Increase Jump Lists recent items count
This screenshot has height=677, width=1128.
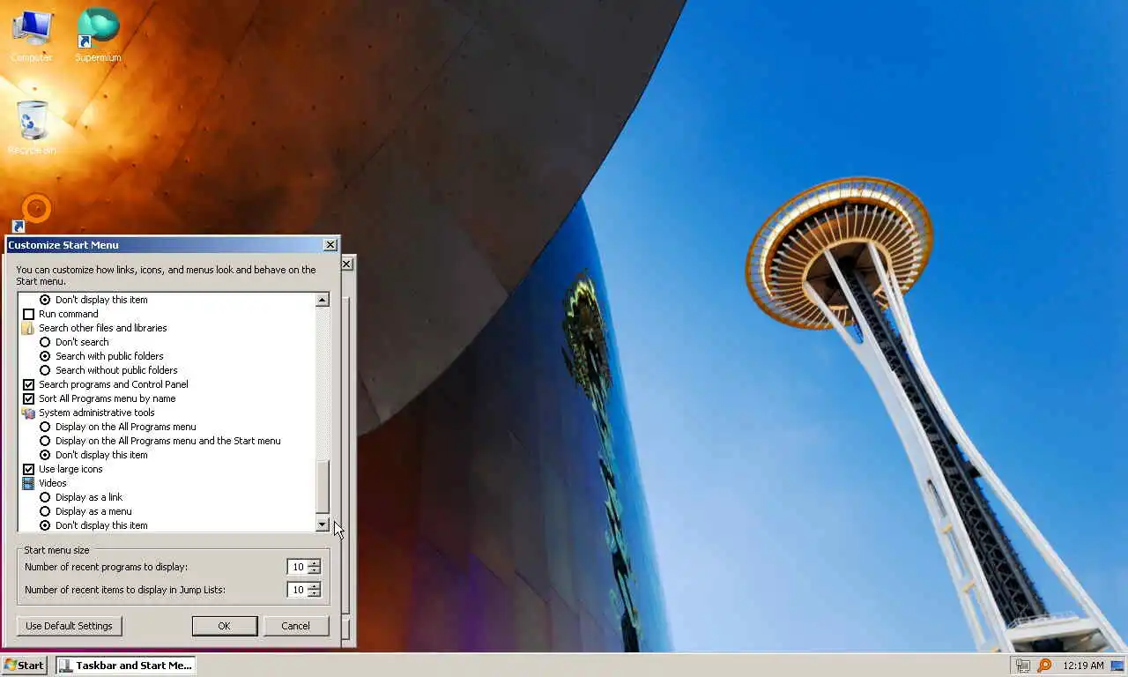point(314,586)
